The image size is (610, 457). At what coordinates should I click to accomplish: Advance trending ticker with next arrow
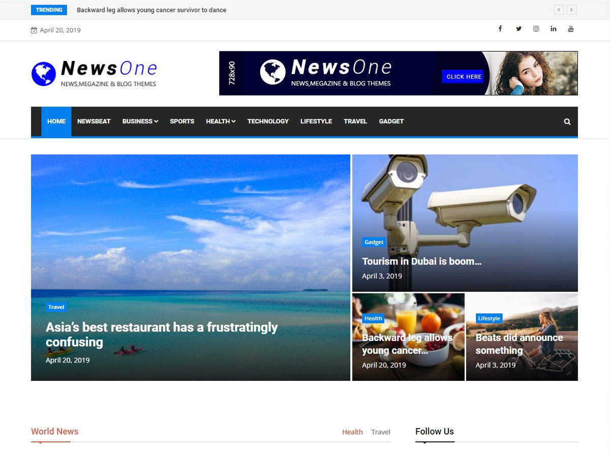pyautogui.click(x=571, y=10)
